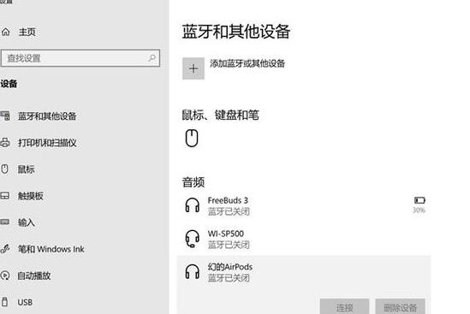Click 蓝牙已关闭 status under FreeBuds 3
470x314 pixels.
tap(229, 211)
